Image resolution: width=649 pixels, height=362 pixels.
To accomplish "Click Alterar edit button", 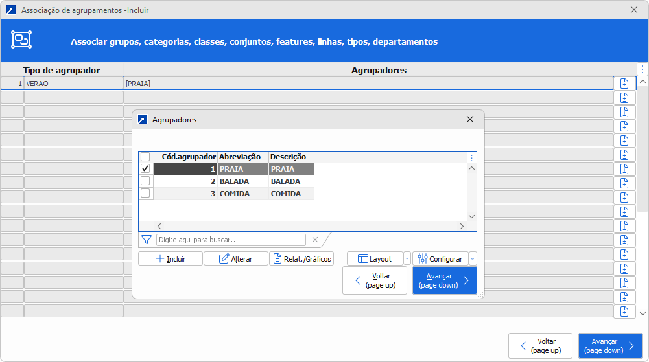I will 236,258.
